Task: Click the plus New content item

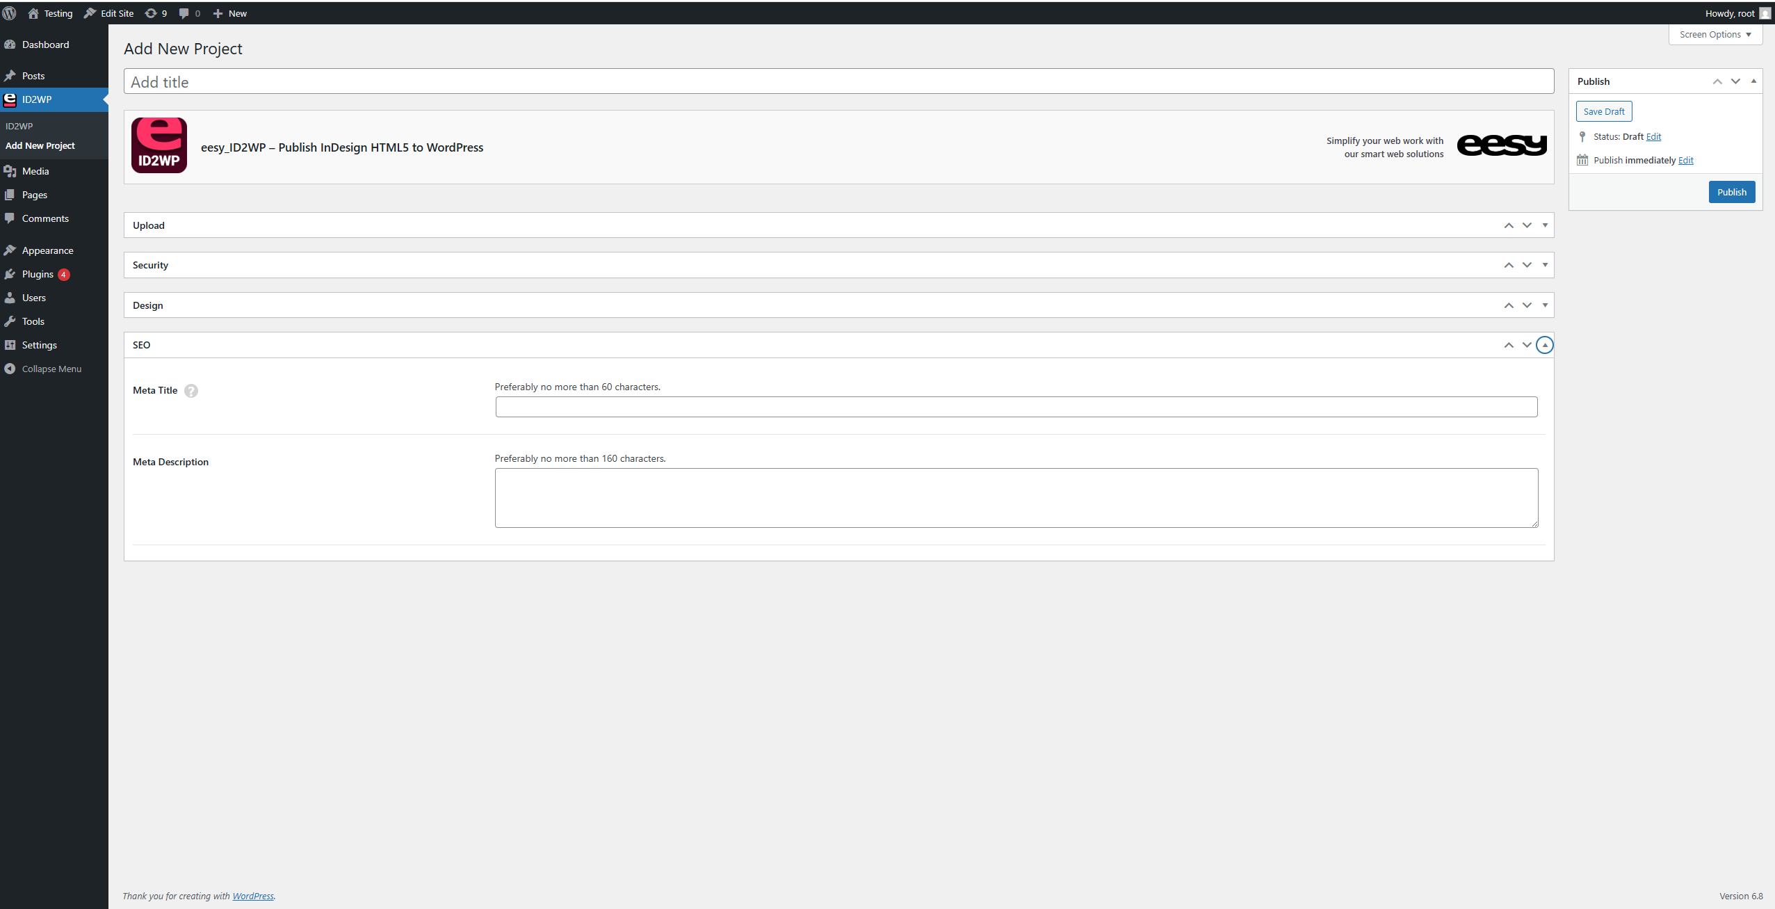Action: click(229, 13)
